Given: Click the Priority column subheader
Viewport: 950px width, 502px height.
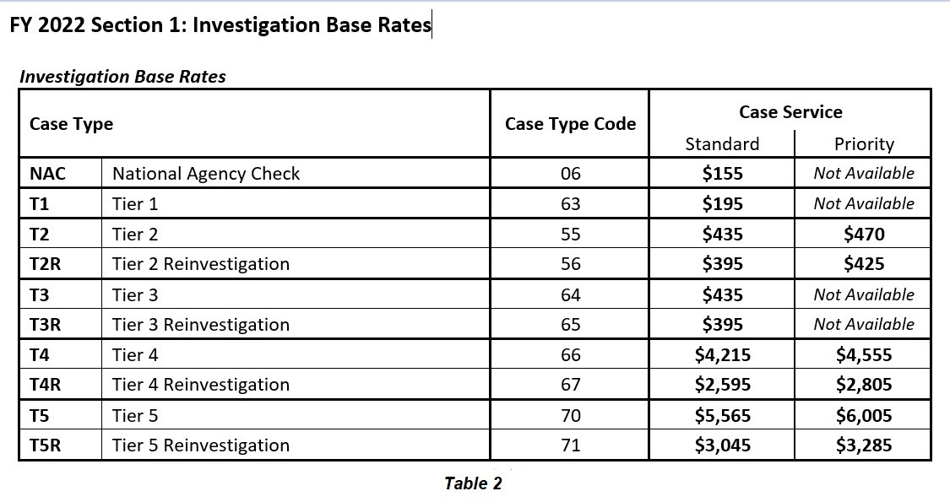Looking at the screenshot, I should (863, 144).
